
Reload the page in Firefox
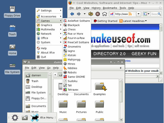click(91, 14)
